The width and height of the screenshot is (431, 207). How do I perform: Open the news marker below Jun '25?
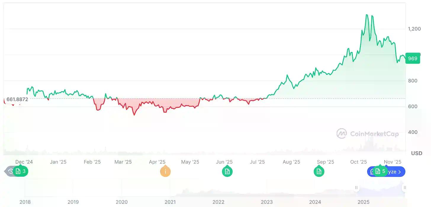coord(227,171)
